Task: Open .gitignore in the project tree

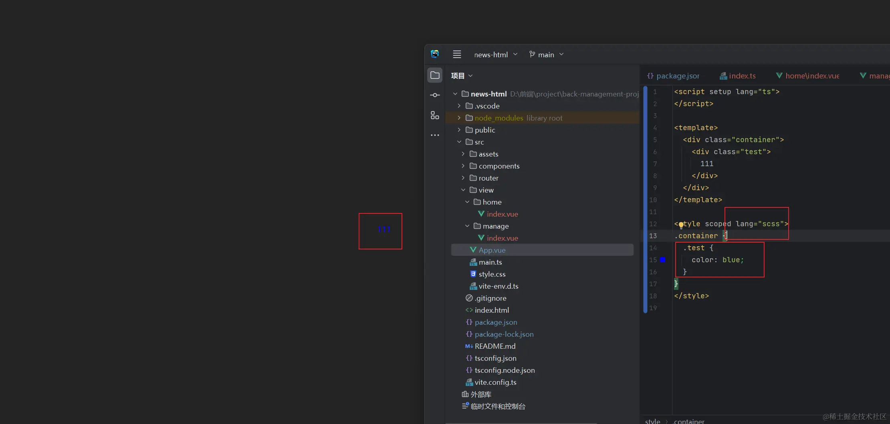Action: pos(486,298)
